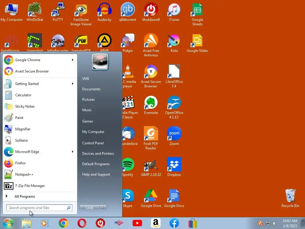
Task: Expand Microsoft Edge jump list arrow
Action: click(73, 152)
